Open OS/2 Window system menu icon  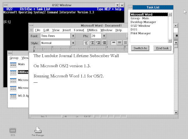pyautogui.click(x=6, y=5)
